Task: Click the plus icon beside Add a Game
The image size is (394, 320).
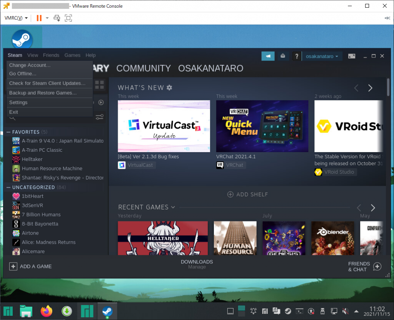Action: (13, 266)
